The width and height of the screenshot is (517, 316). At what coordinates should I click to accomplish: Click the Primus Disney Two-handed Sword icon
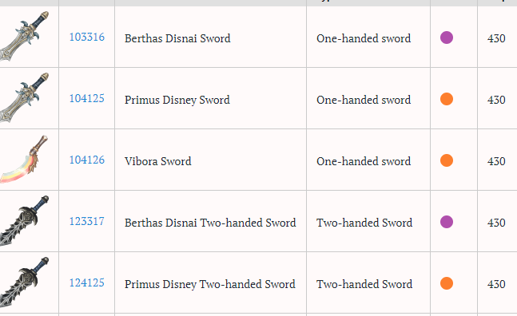coord(25,282)
